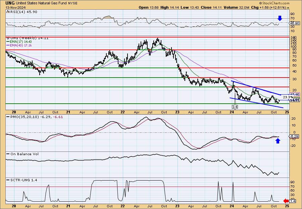The height and width of the screenshot is (209, 302).
Task: Click the SCTR-UNG 1.4 legend label
Action: coord(24,180)
